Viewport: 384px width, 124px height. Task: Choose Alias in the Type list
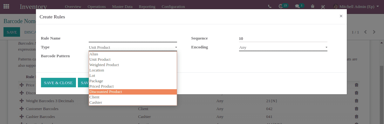click(133, 54)
